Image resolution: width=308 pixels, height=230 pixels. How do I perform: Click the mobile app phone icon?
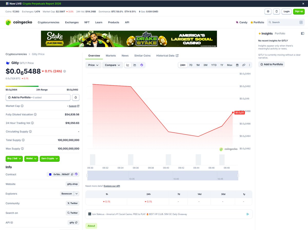pos(276,11)
